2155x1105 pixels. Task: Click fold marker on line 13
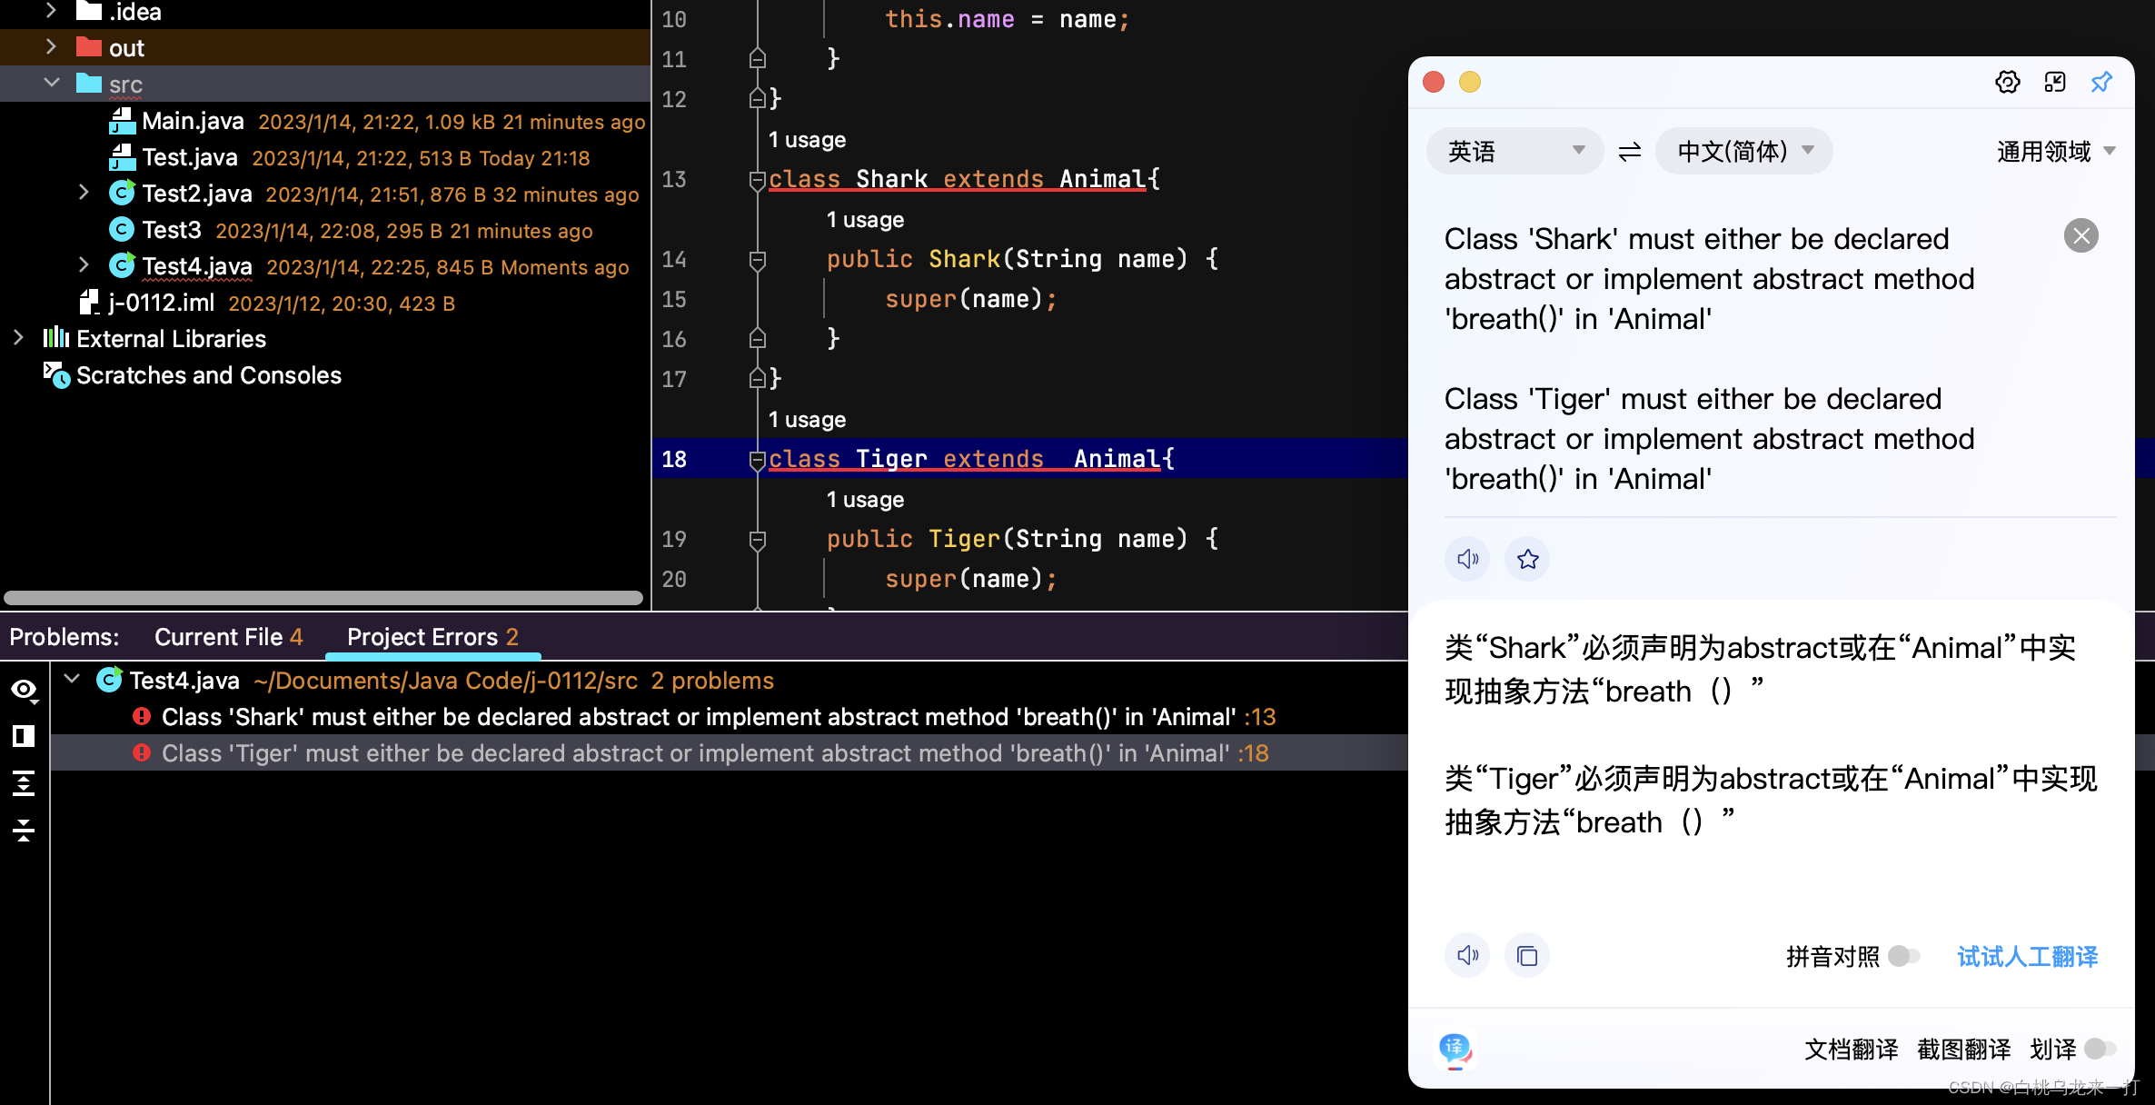click(x=757, y=180)
